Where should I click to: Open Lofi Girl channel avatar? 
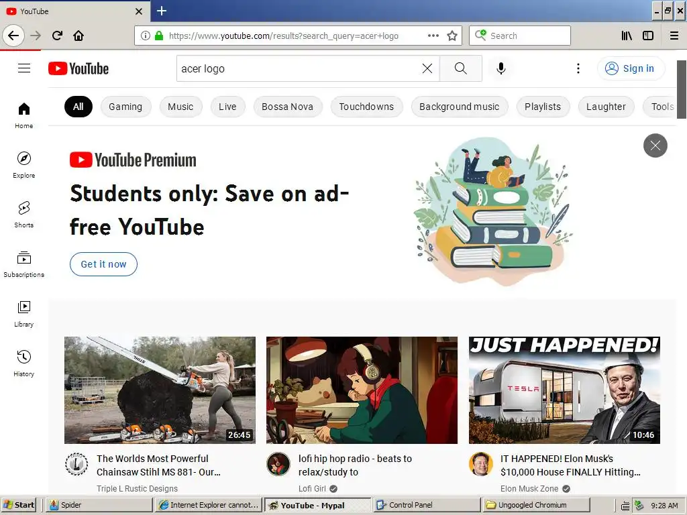coord(278,464)
